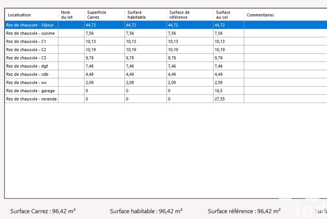Screen dimensions: 327x219
Task: Select the Rez de chaussée - dgt row
Action: (31, 66)
